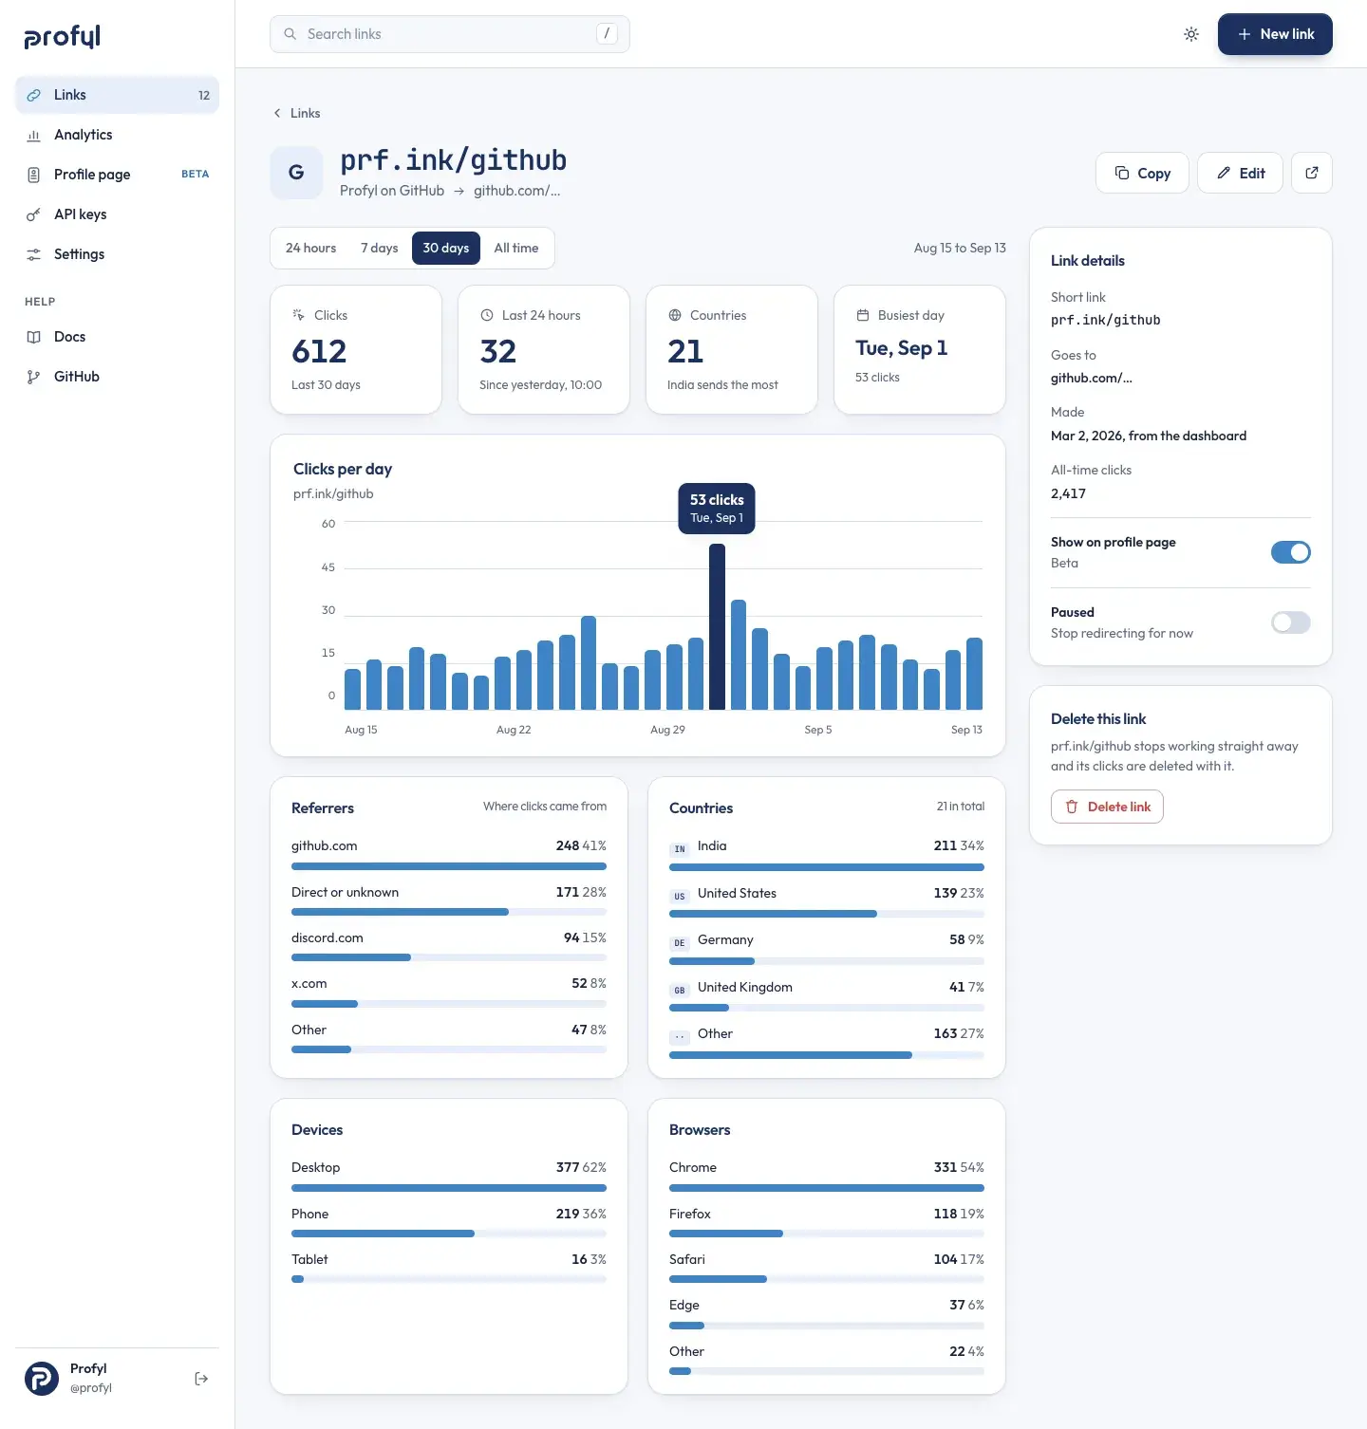Screen dimensions: 1367x1429
Task: Click the US flag badge for United States
Action: pyautogui.click(x=680, y=896)
